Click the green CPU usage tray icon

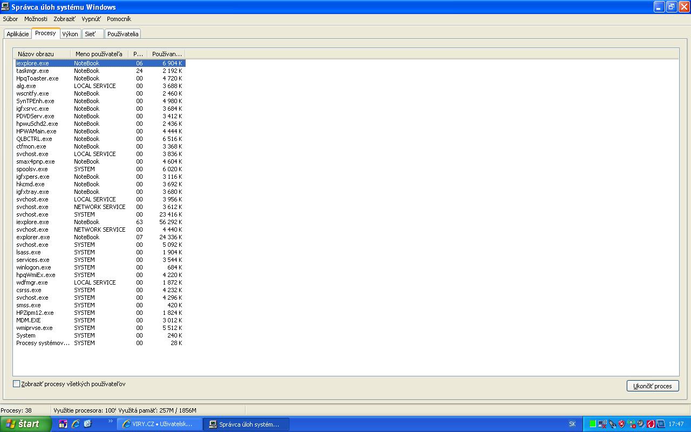point(593,424)
